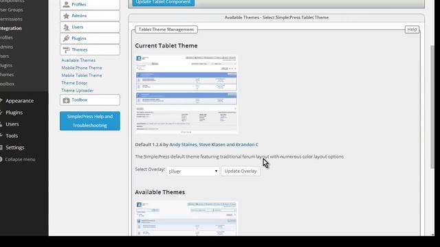This screenshot has width=440, height=247.
Task: Click the Current Tablet Theme heading
Action: (166, 46)
